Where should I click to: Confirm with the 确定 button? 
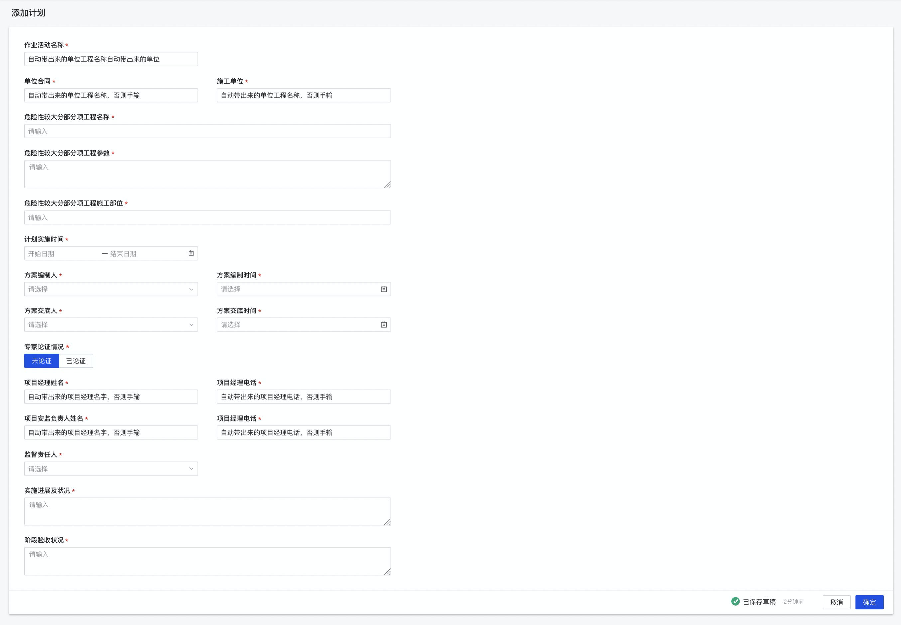tap(869, 602)
